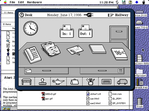The height and width of the screenshot is (111, 149).
Task: Click the tools pencil cup icon
Action: click(x=90, y=82)
